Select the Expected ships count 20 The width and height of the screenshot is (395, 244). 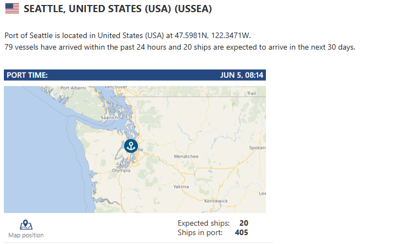click(244, 223)
